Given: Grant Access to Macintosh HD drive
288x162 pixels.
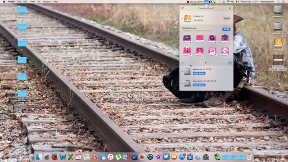Looking at the screenshot, I should (199, 85).
